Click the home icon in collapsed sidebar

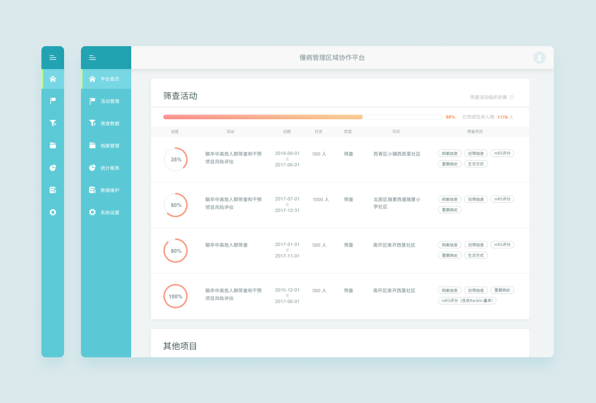click(x=53, y=79)
